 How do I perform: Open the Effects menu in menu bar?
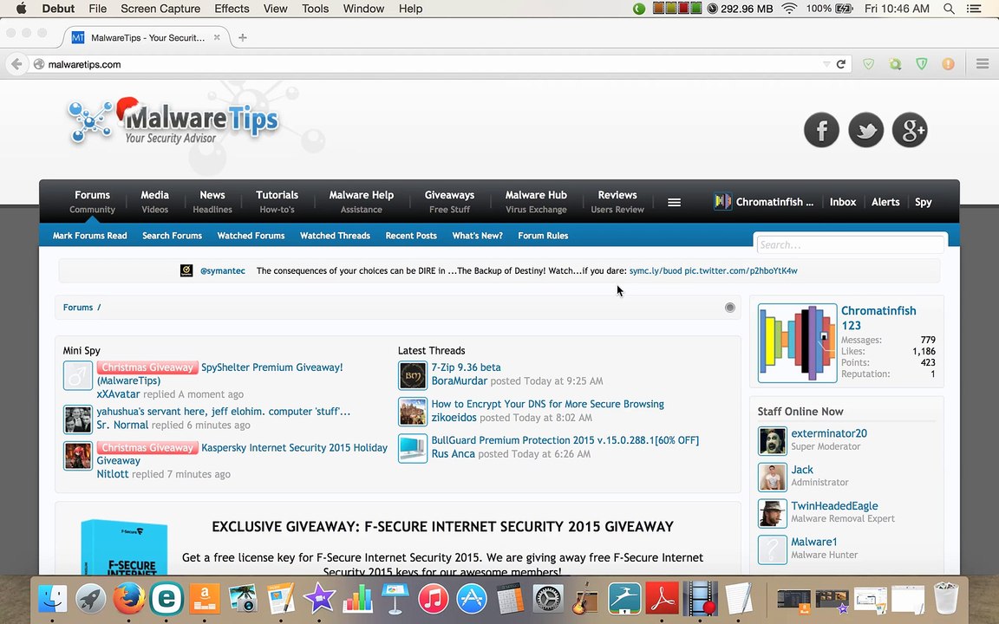[232, 9]
